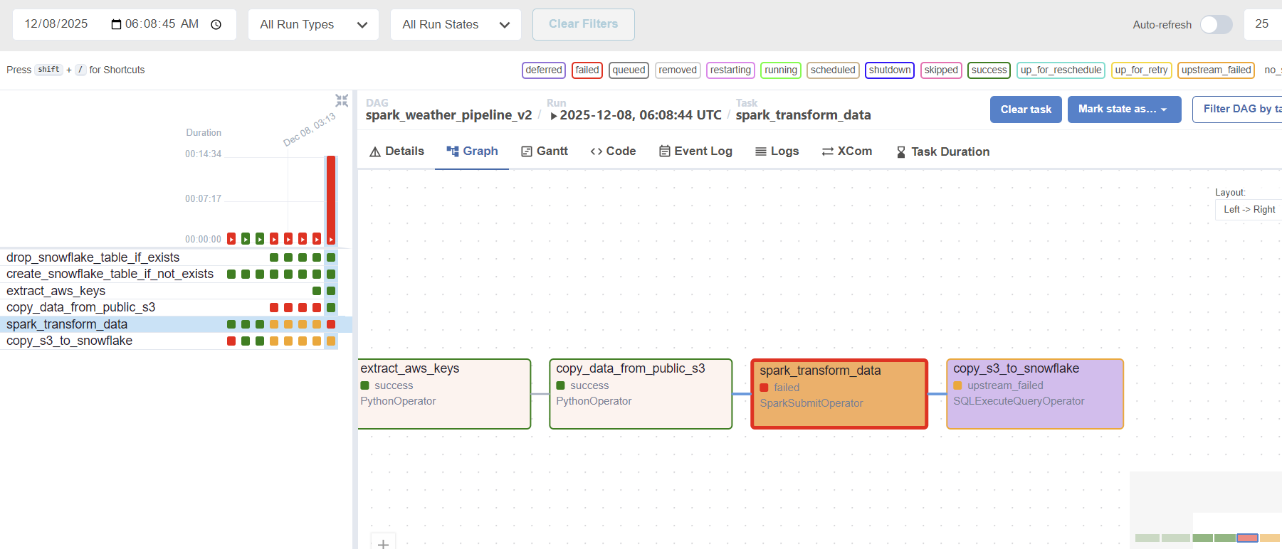
Task: Open the clock time-picker icon
Action: [x=216, y=24]
